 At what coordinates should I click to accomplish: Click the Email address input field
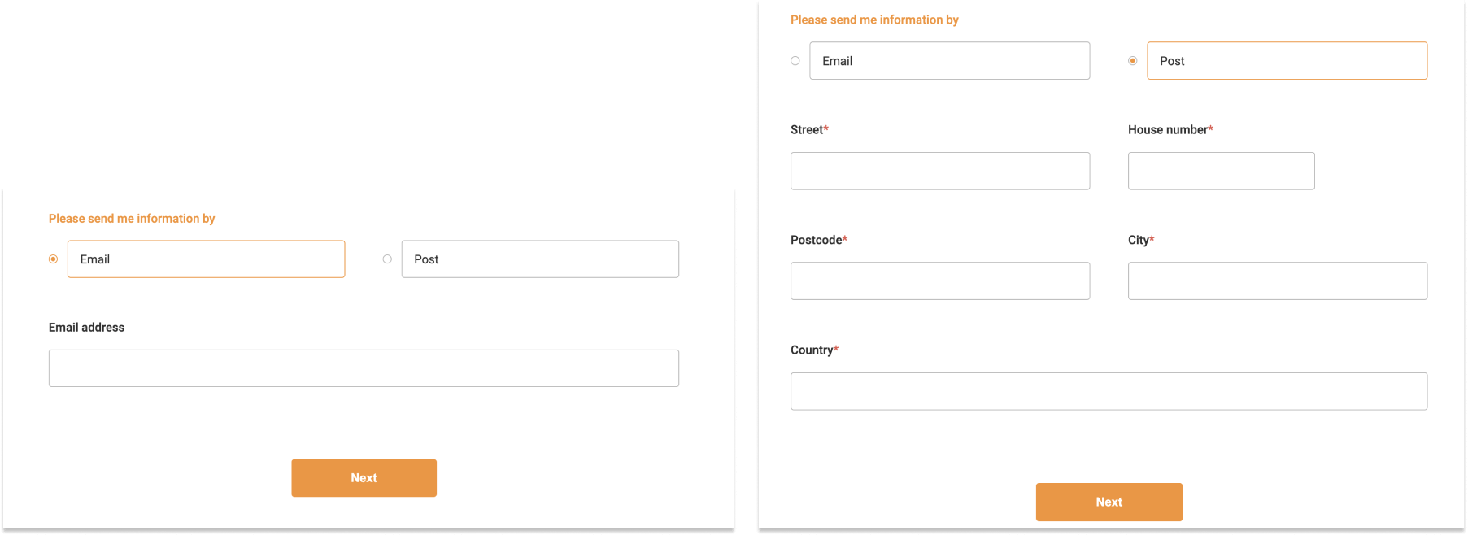[x=364, y=368]
